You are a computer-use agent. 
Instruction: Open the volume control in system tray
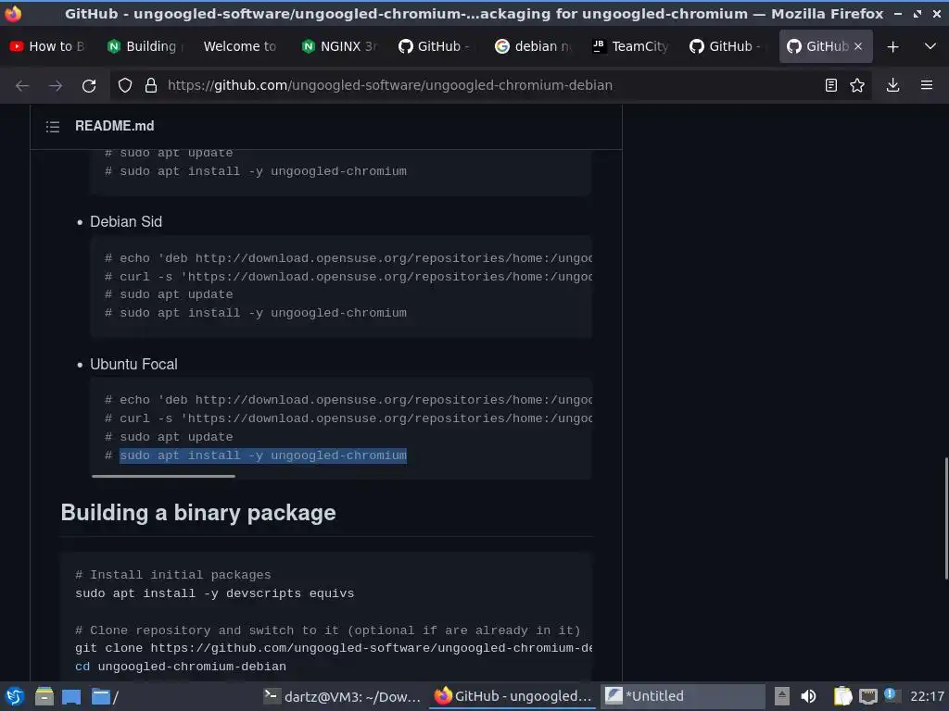[x=808, y=696]
